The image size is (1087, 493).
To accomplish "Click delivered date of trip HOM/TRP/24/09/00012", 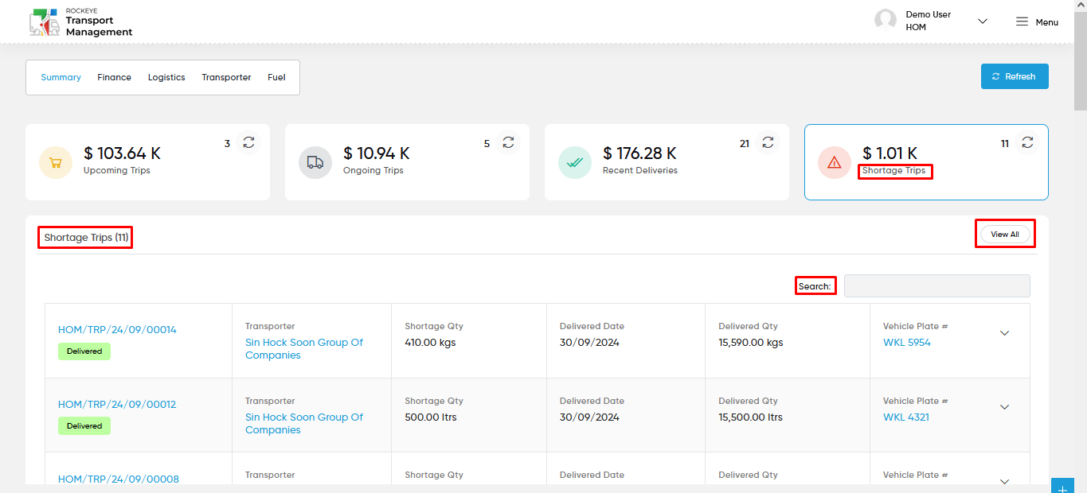I will pos(589,417).
